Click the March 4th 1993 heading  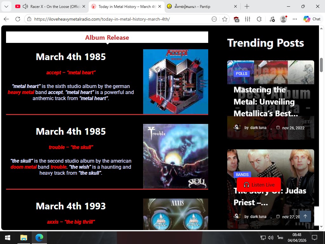tap(71, 206)
